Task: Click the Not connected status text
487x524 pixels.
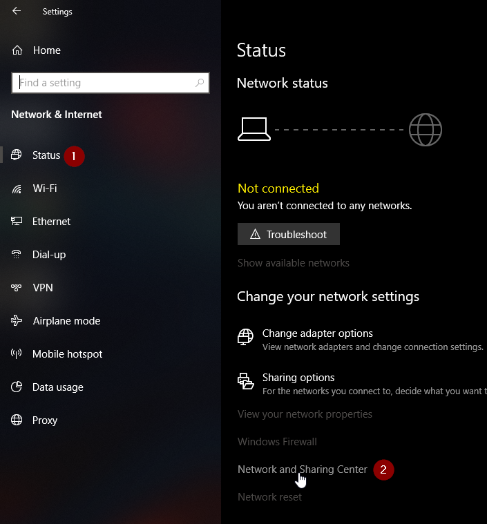Action: point(278,188)
